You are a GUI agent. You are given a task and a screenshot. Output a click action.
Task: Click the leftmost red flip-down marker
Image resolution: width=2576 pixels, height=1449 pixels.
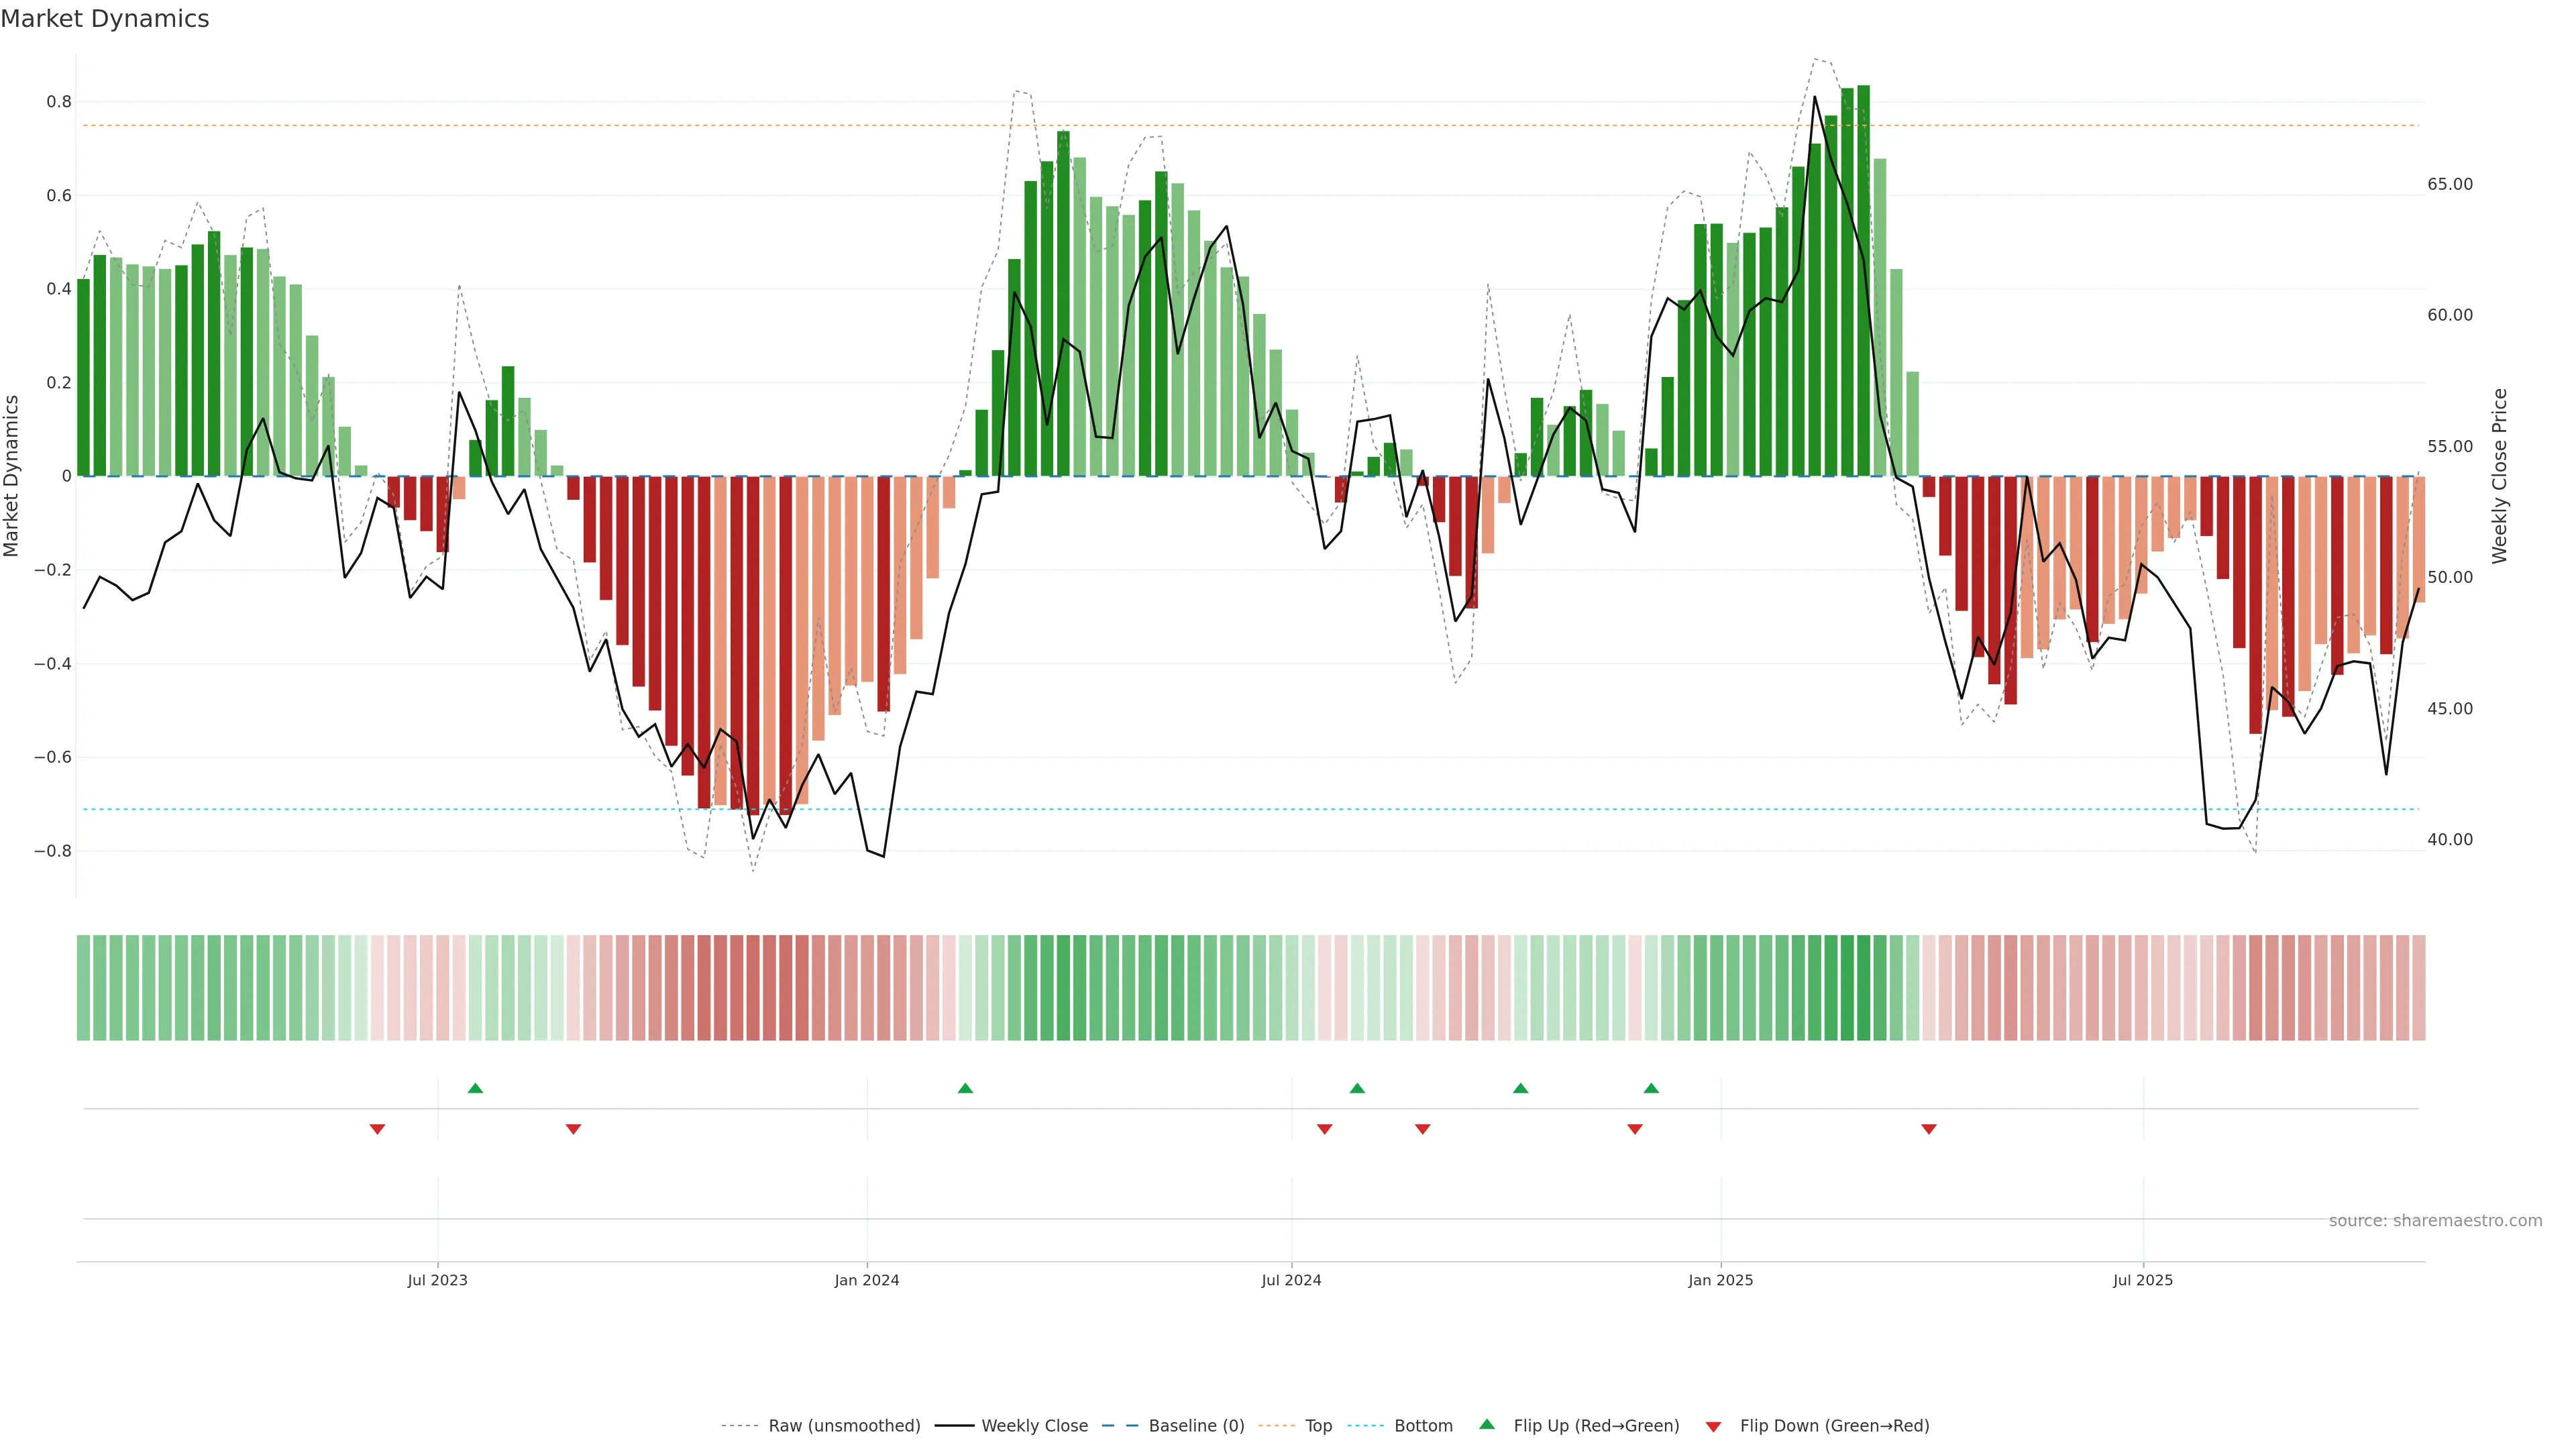coord(377,1129)
